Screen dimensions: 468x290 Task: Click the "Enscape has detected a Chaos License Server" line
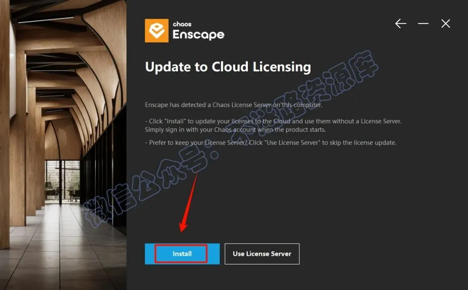point(234,105)
